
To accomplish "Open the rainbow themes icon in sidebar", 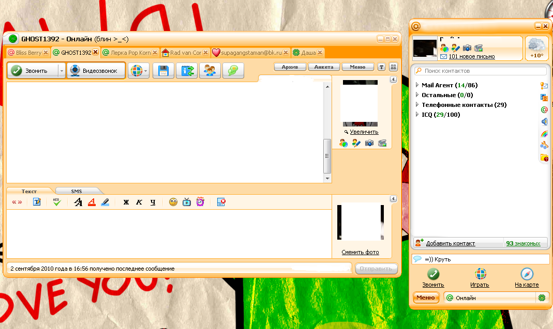I will click(544, 134).
